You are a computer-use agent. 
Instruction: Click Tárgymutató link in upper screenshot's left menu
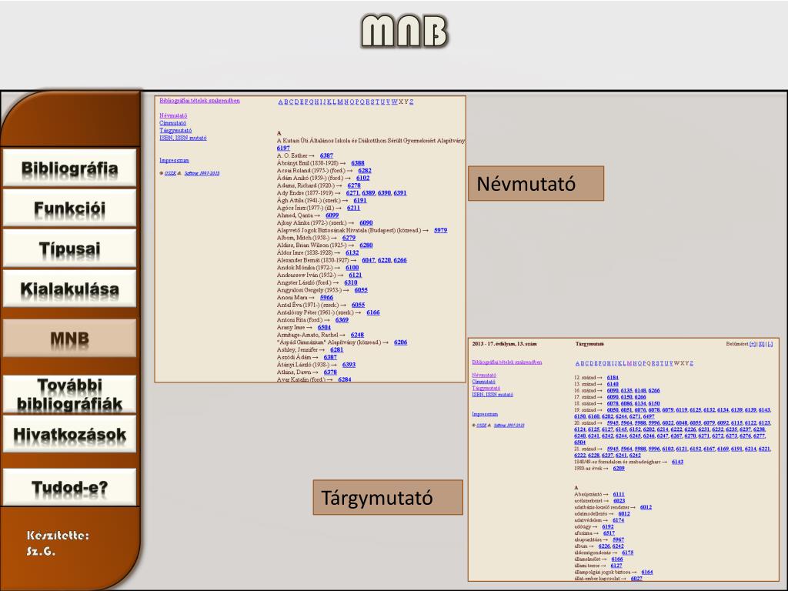pos(175,130)
